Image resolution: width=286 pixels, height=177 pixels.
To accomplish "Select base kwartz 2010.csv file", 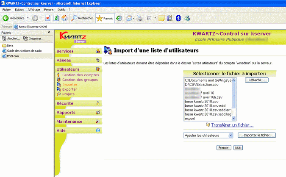I will coord(202,102).
